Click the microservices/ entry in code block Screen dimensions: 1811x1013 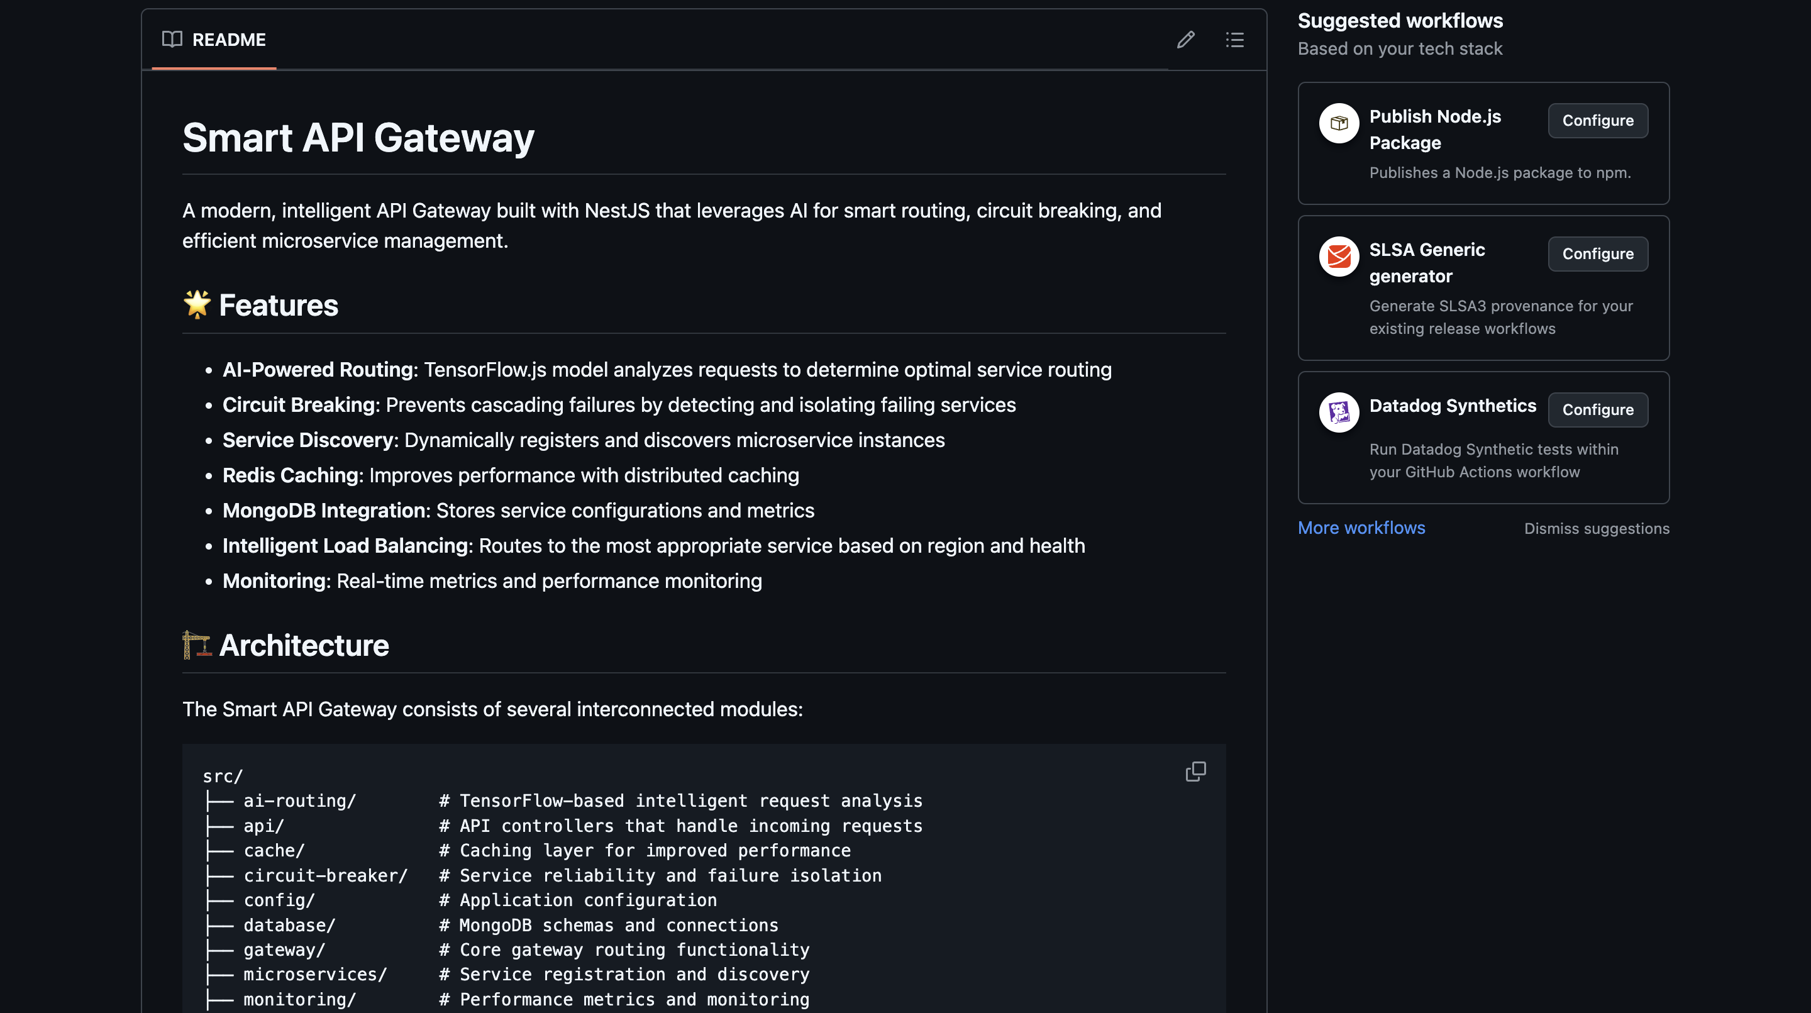point(315,975)
